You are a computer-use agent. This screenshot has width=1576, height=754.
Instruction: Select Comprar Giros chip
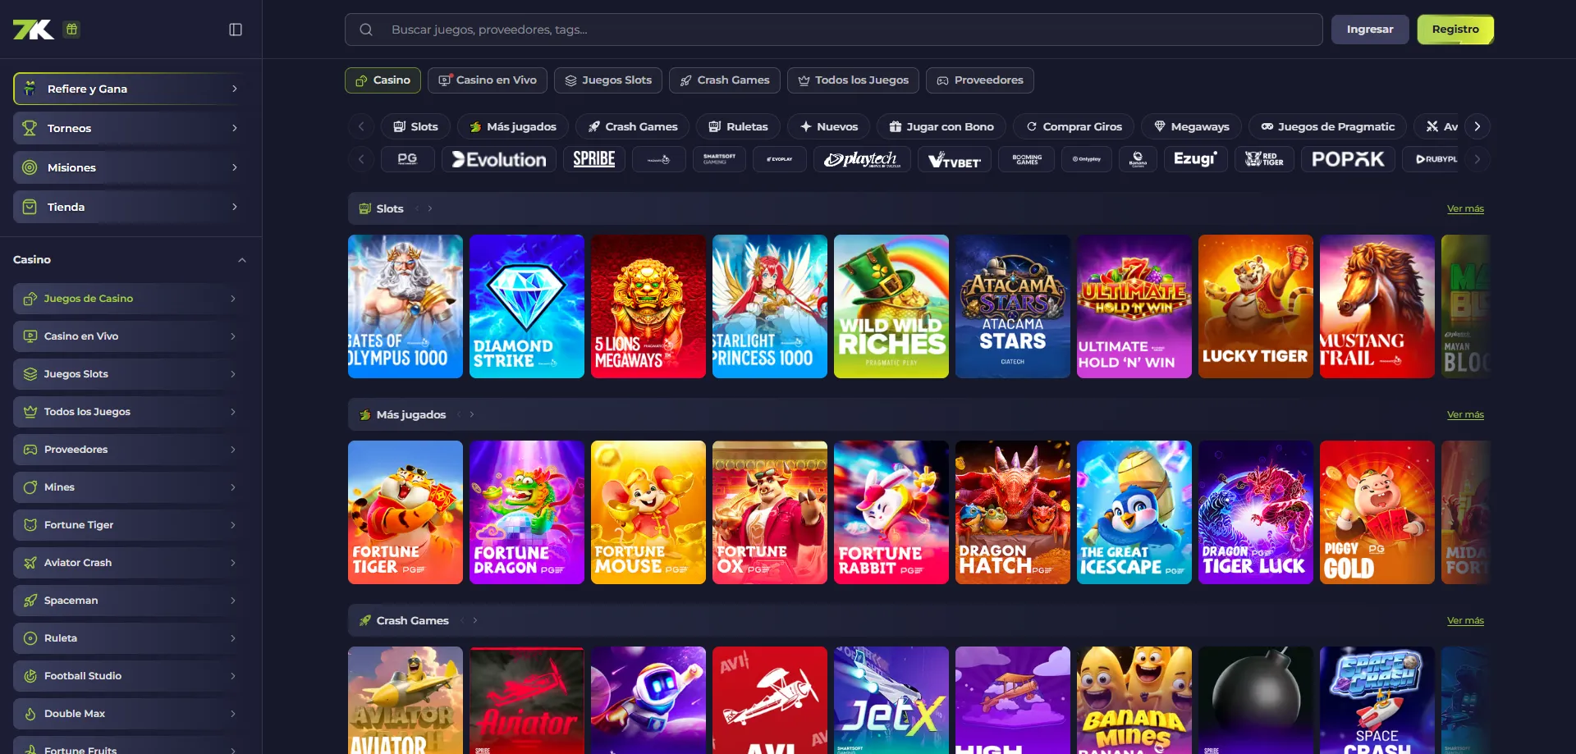point(1074,126)
